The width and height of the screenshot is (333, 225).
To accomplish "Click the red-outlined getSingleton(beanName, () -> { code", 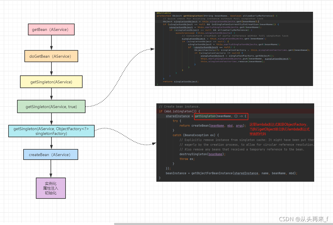I will tap(221, 116).
